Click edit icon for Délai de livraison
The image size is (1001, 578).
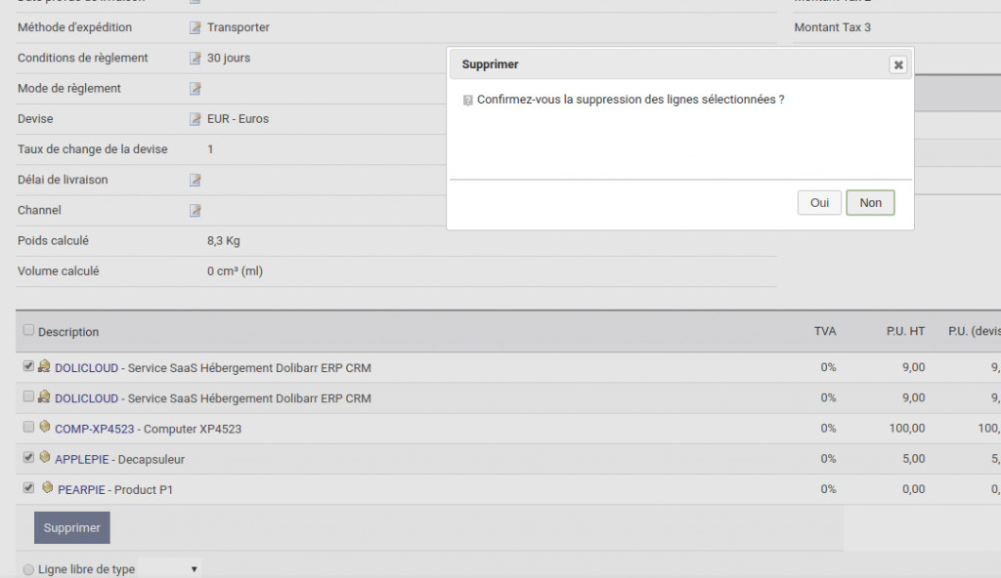195,180
